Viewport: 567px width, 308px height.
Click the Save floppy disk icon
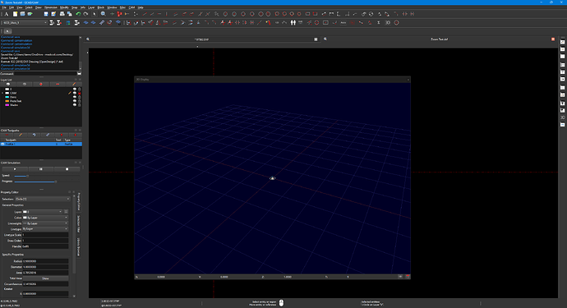tap(46, 14)
